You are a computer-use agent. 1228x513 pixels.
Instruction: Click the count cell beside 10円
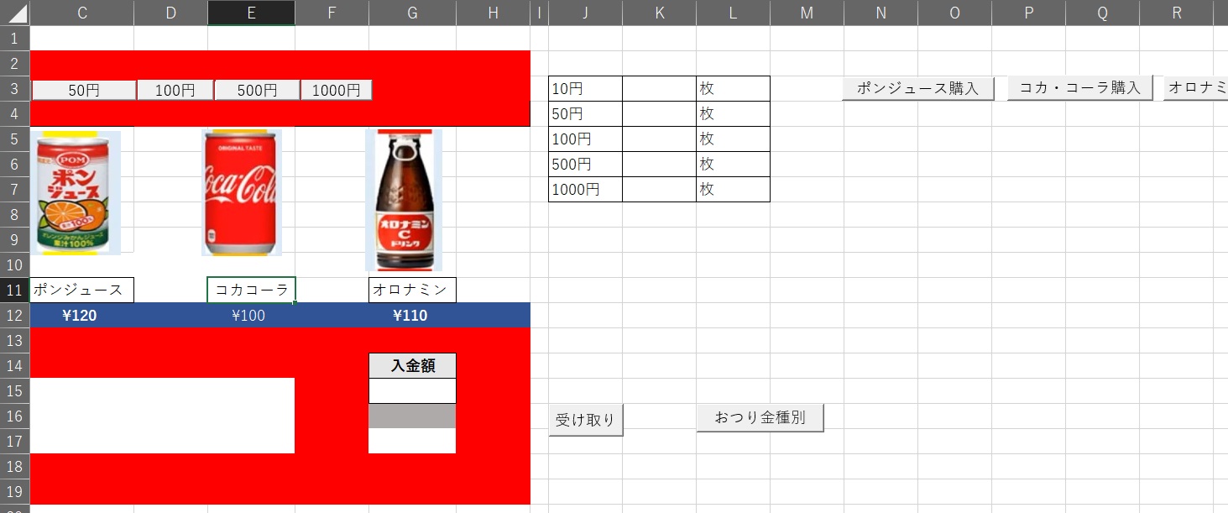click(659, 89)
